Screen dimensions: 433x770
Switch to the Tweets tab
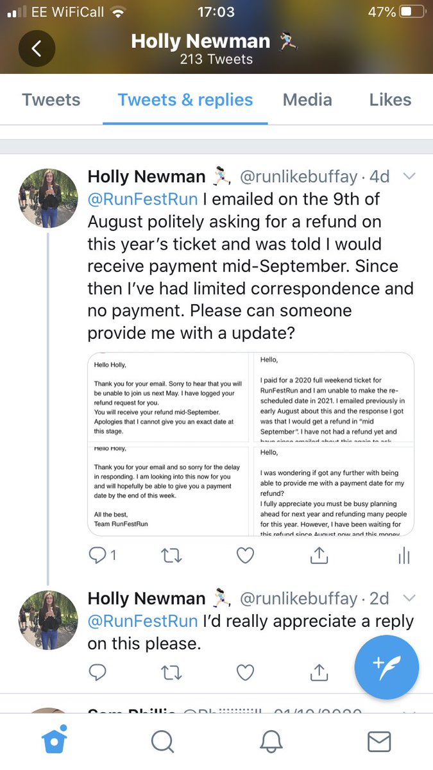(51, 100)
